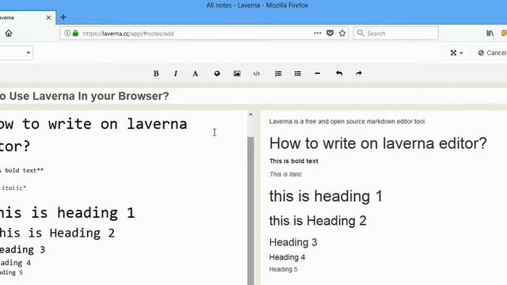Insert a link with the globe icon
This screenshot has width=507, height=285.
[217, 74]
